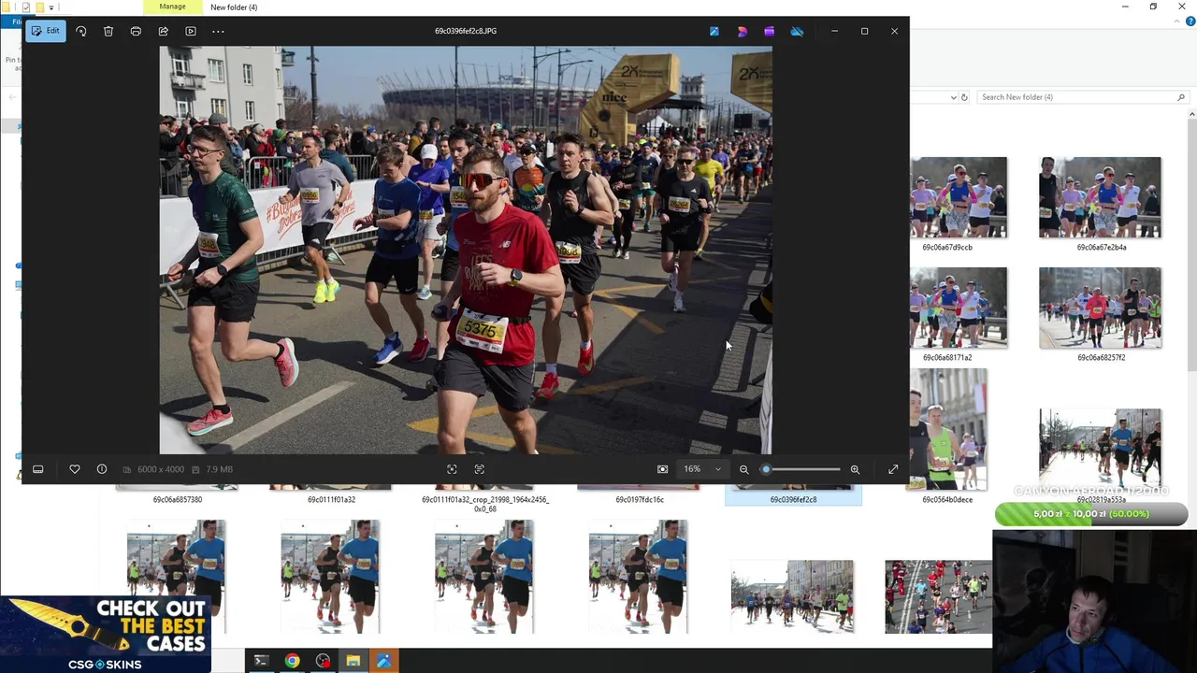Click the main marathon photo in the viewer
Viewport: 1197px width, 673px height.
click(466, 251)
